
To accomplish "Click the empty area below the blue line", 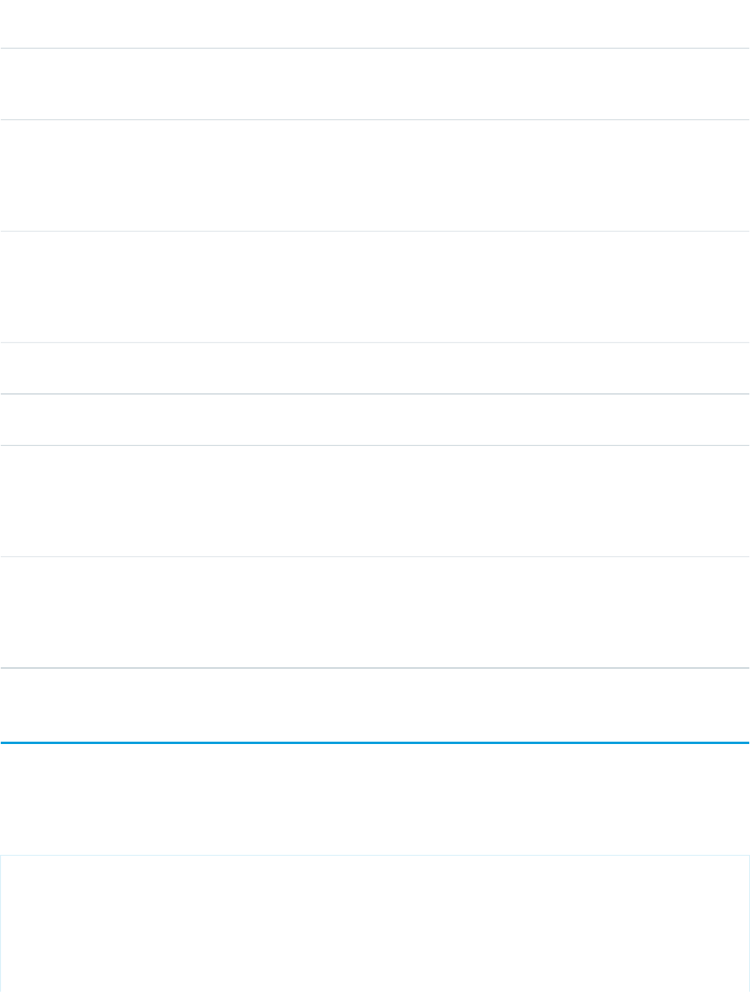I will pyautogui.click(x=375, y=797).
